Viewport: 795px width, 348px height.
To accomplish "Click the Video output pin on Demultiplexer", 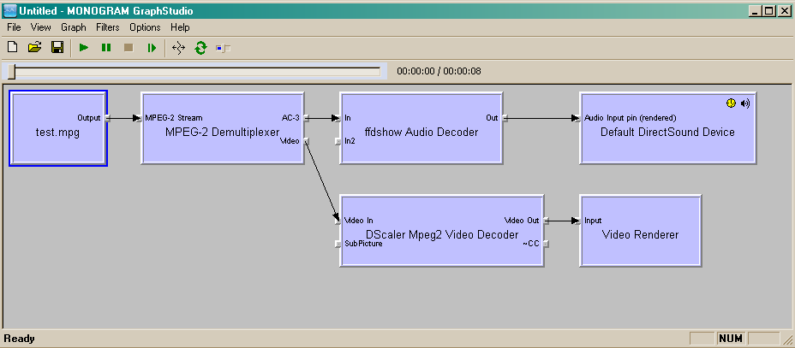I will click(x=304, y=141).
